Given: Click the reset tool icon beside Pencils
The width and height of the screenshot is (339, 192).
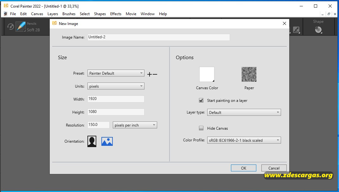Looking at the screenshot, I should click(10, 27).
